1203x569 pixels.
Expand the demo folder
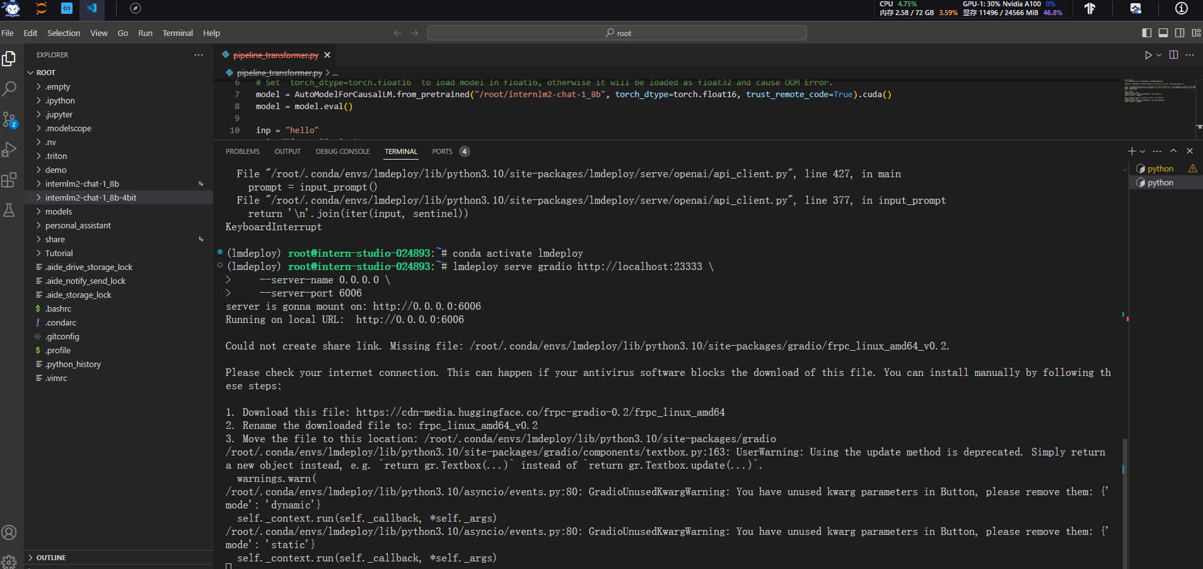(119, 170)
